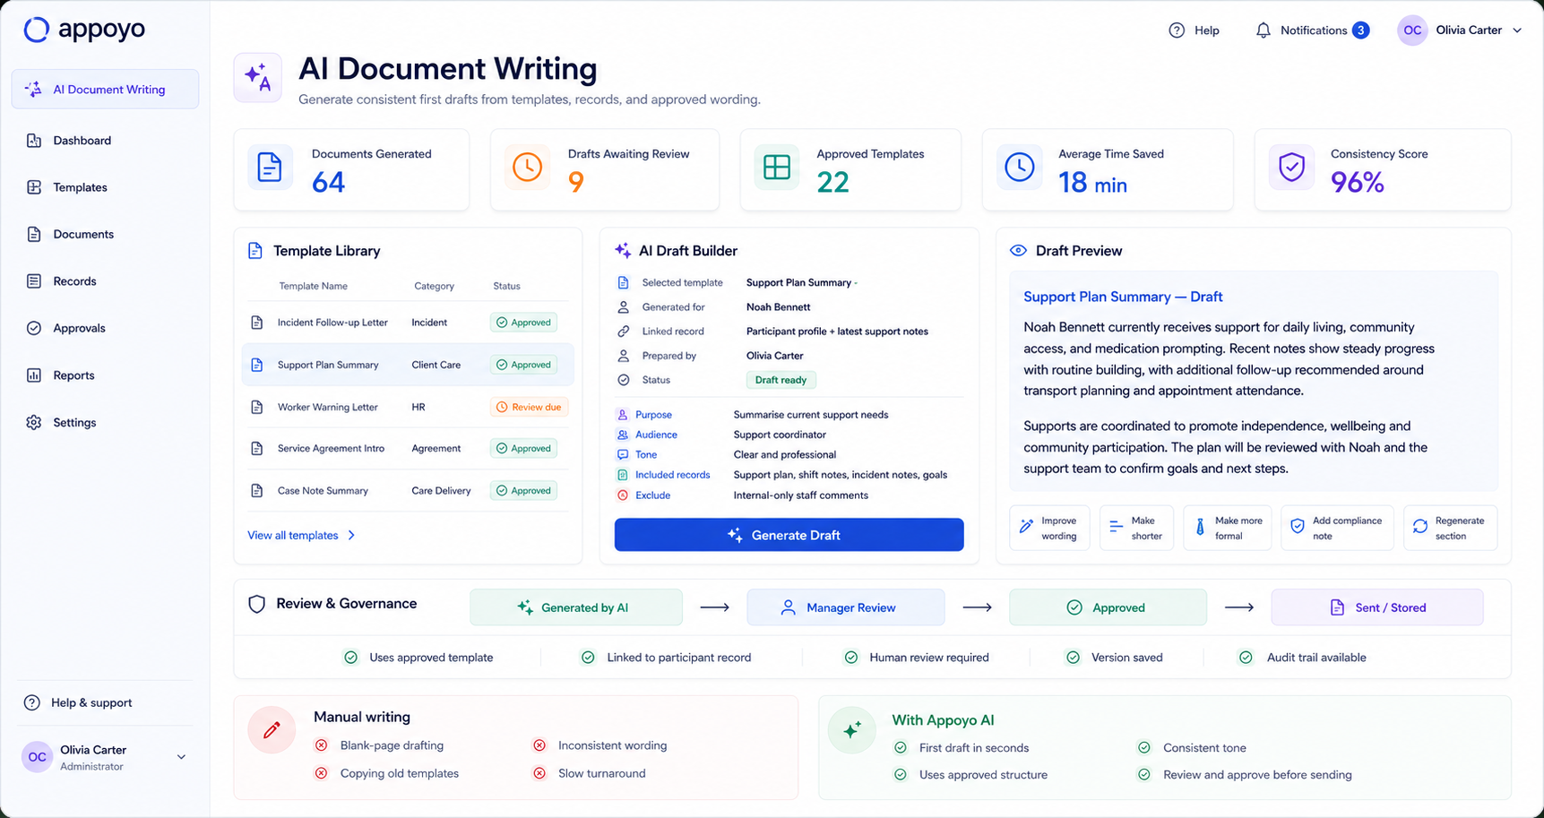Click Audit trail available check item
This screenshot has width=1544, height=818.
point(1302,658)
